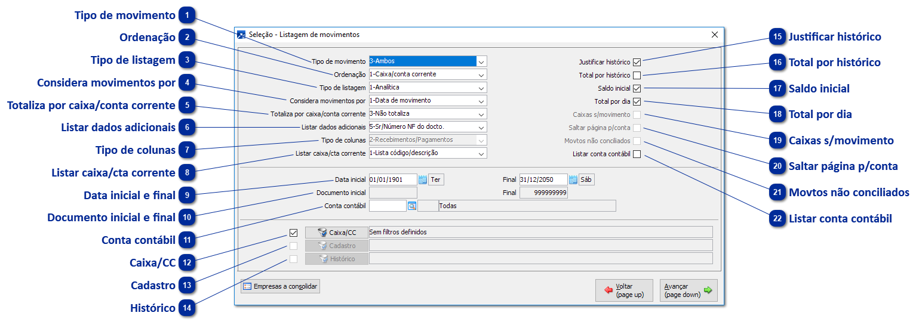The image size is (919, 325).
Task: Click the Documento inicial field
Action: (x=393, y=193)
